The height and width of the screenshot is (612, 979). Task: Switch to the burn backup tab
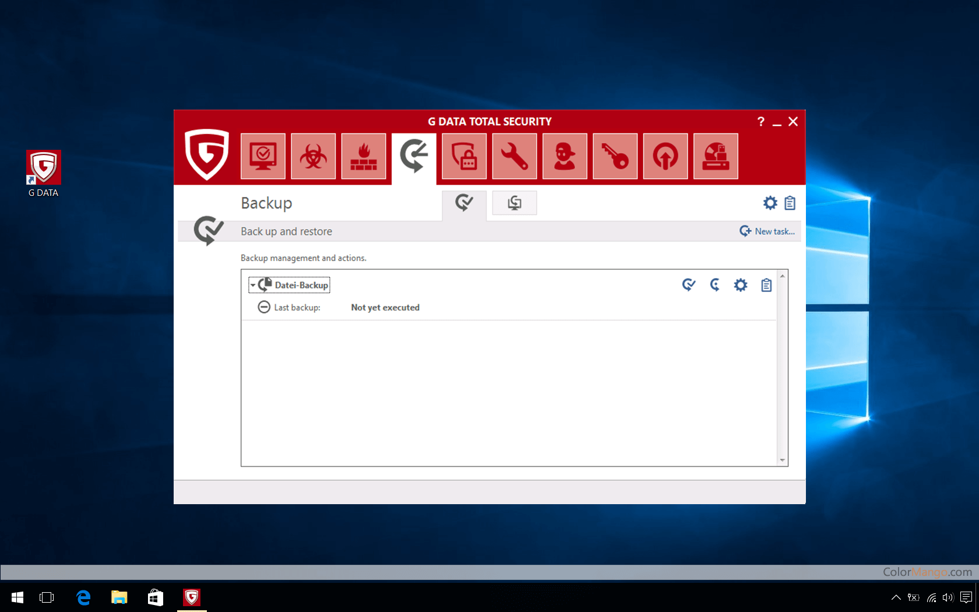[515, 203]
